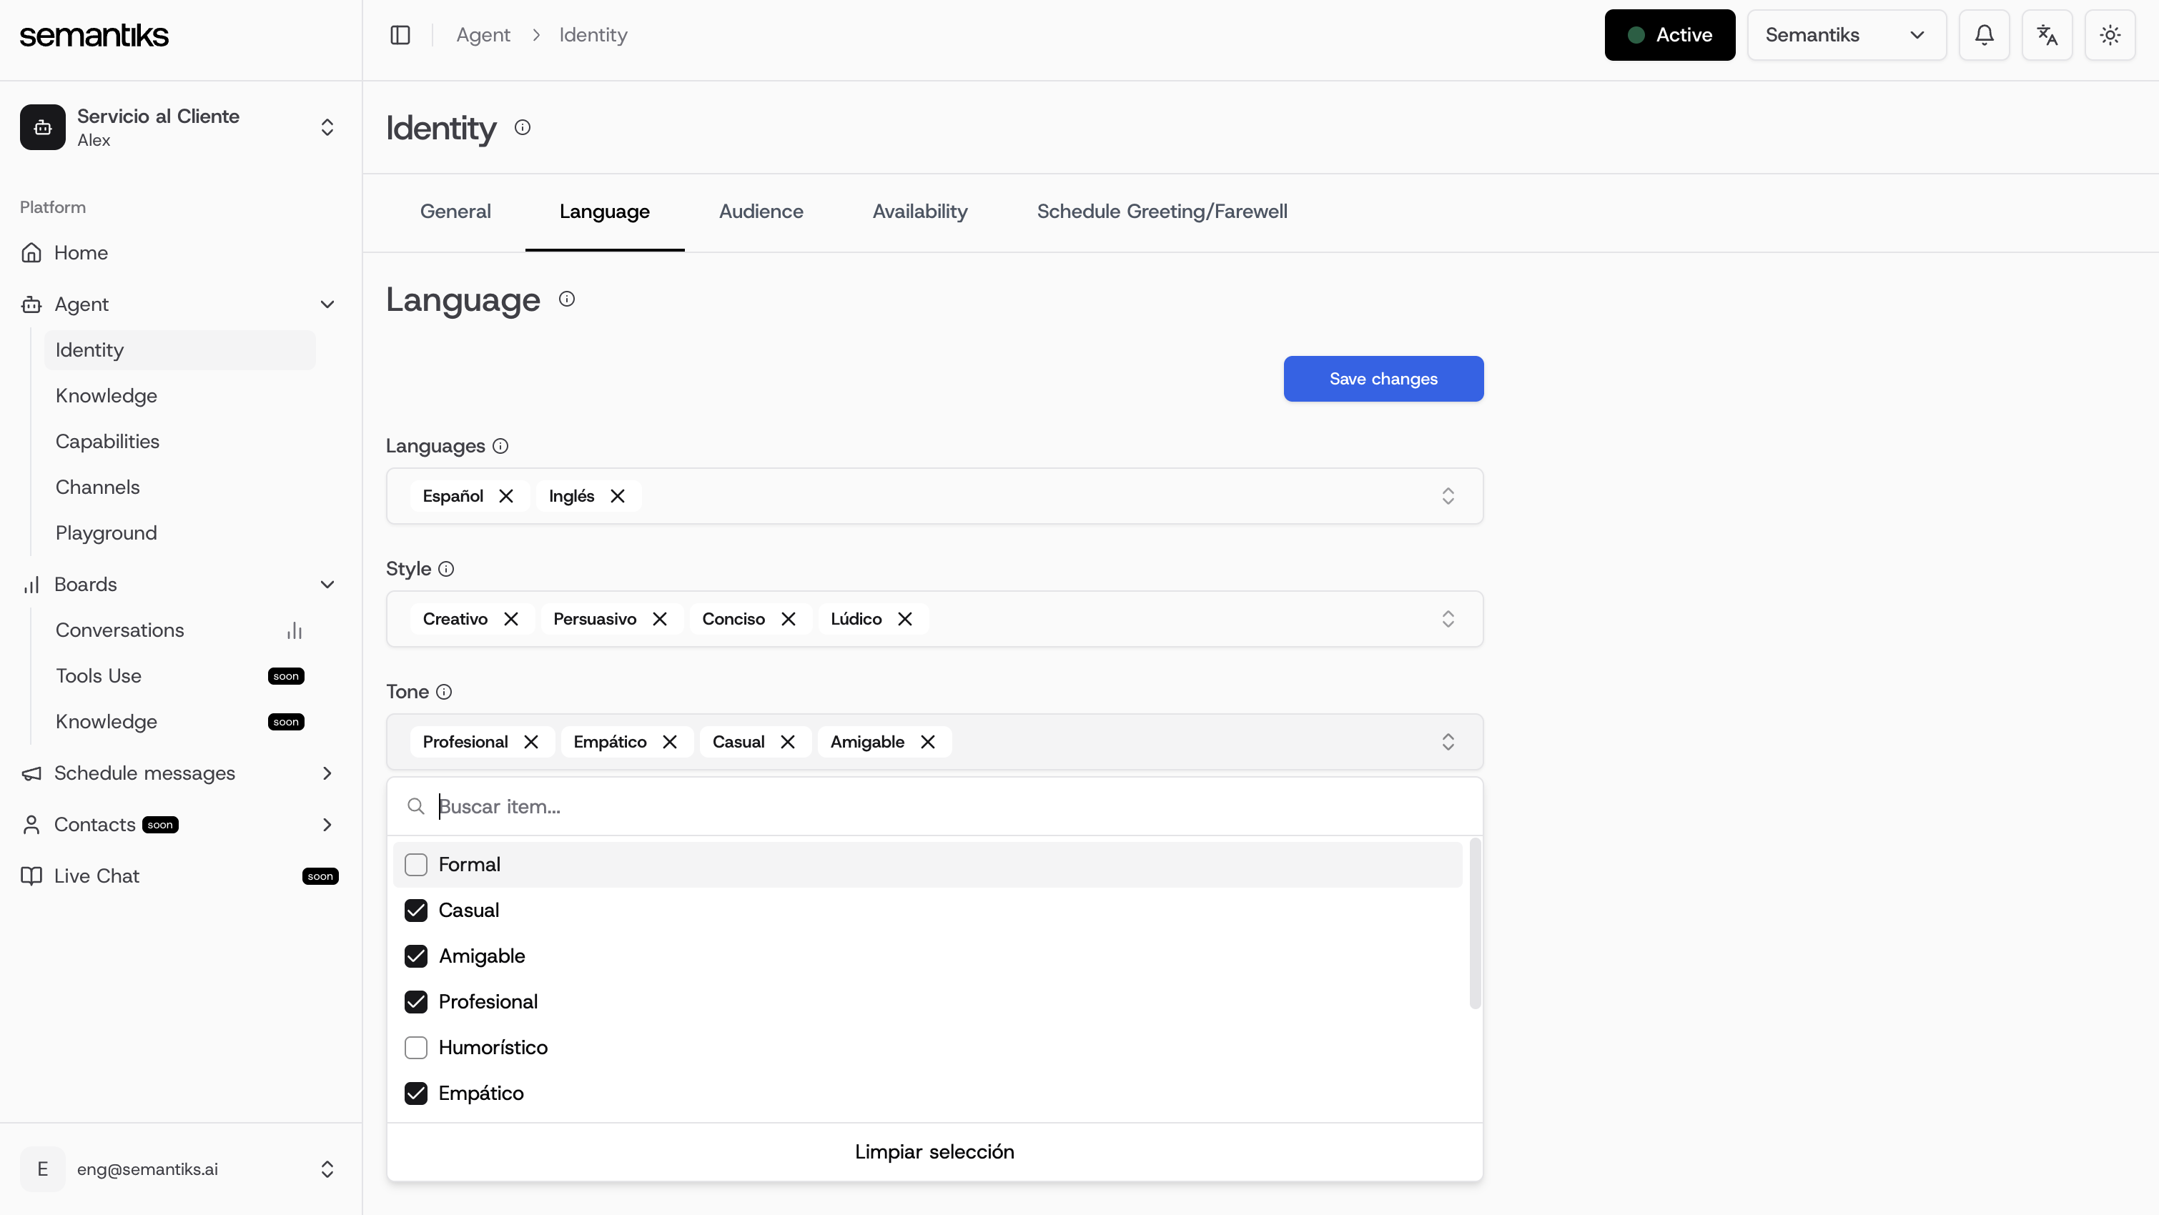Uncheck the Amigable tone option

coord(415,956)
